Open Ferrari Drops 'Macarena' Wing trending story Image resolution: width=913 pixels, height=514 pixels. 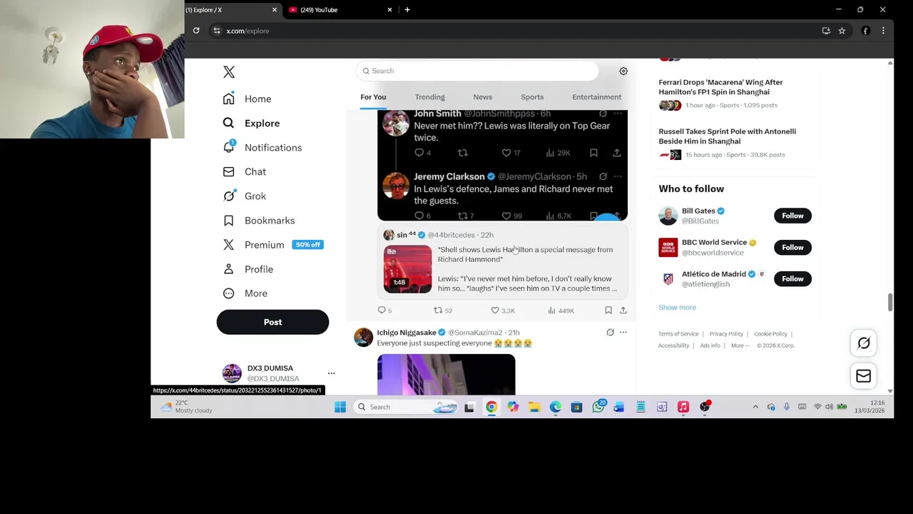point(720,87)
